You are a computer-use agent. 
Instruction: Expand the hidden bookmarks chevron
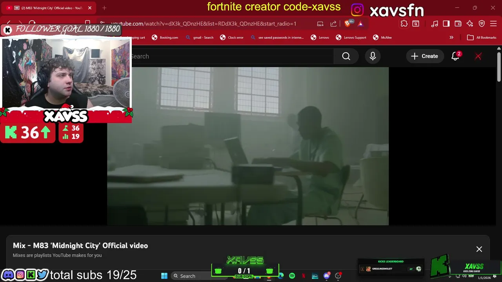click(x=451, y=38)
